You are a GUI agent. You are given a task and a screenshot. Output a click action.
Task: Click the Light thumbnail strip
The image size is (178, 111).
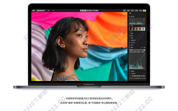pos(137,29)
